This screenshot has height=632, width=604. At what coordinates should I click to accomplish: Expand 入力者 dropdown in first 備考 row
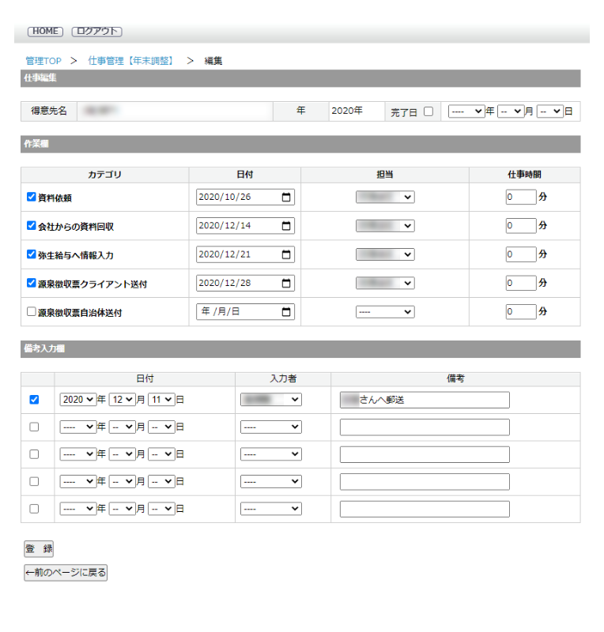point(270,400)
